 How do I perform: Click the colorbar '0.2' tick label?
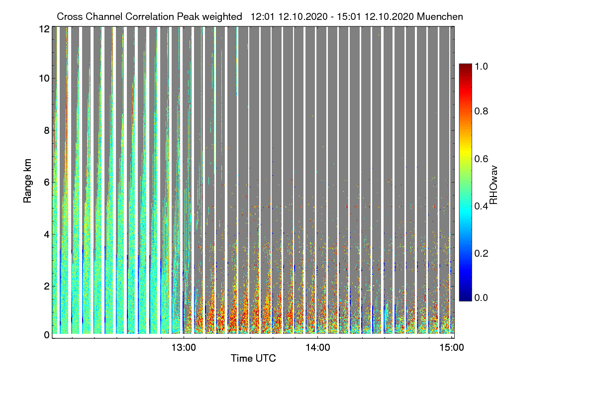481,254
